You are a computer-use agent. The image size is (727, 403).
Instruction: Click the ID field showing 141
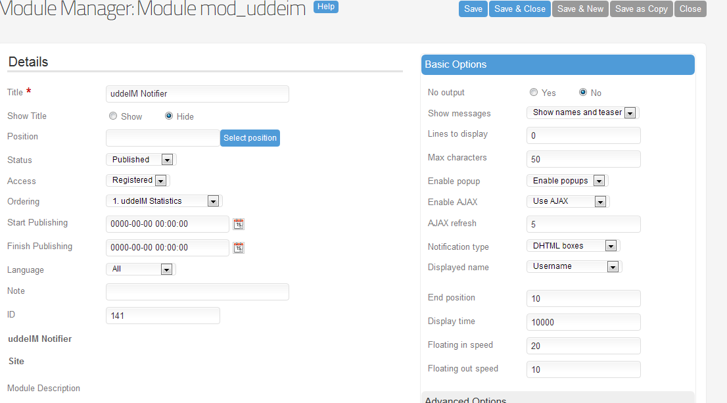[x=163, y=316]
